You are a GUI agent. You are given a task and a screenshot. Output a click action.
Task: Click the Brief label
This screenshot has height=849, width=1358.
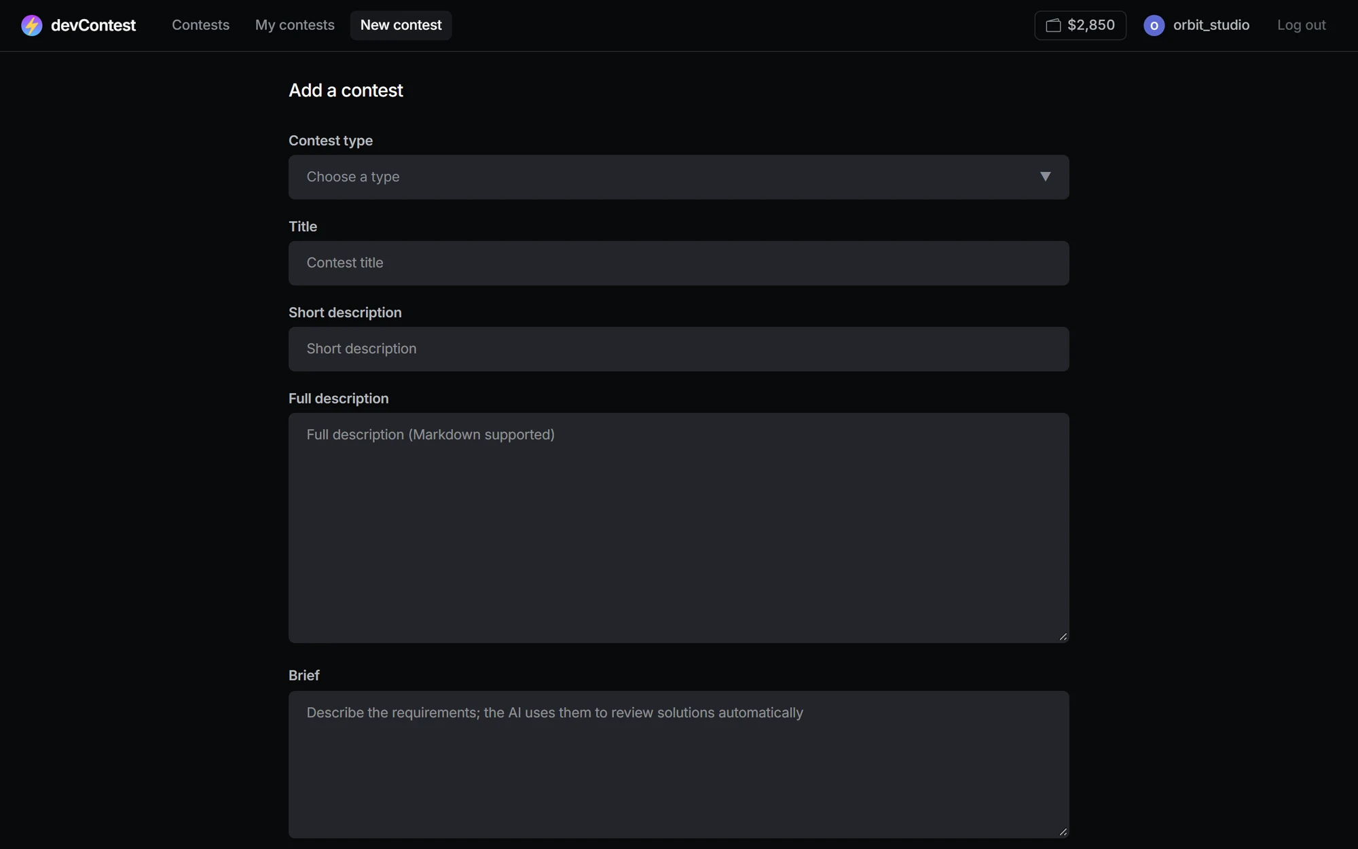click(304, 675)
